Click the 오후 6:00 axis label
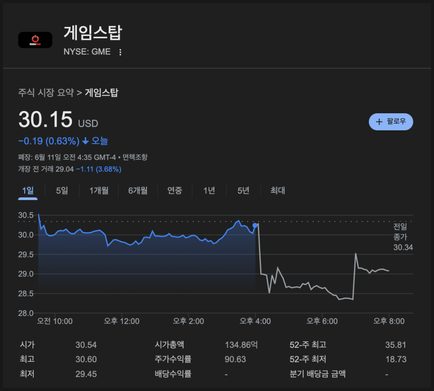Screen dimensions: 434x391 [322, 321]
